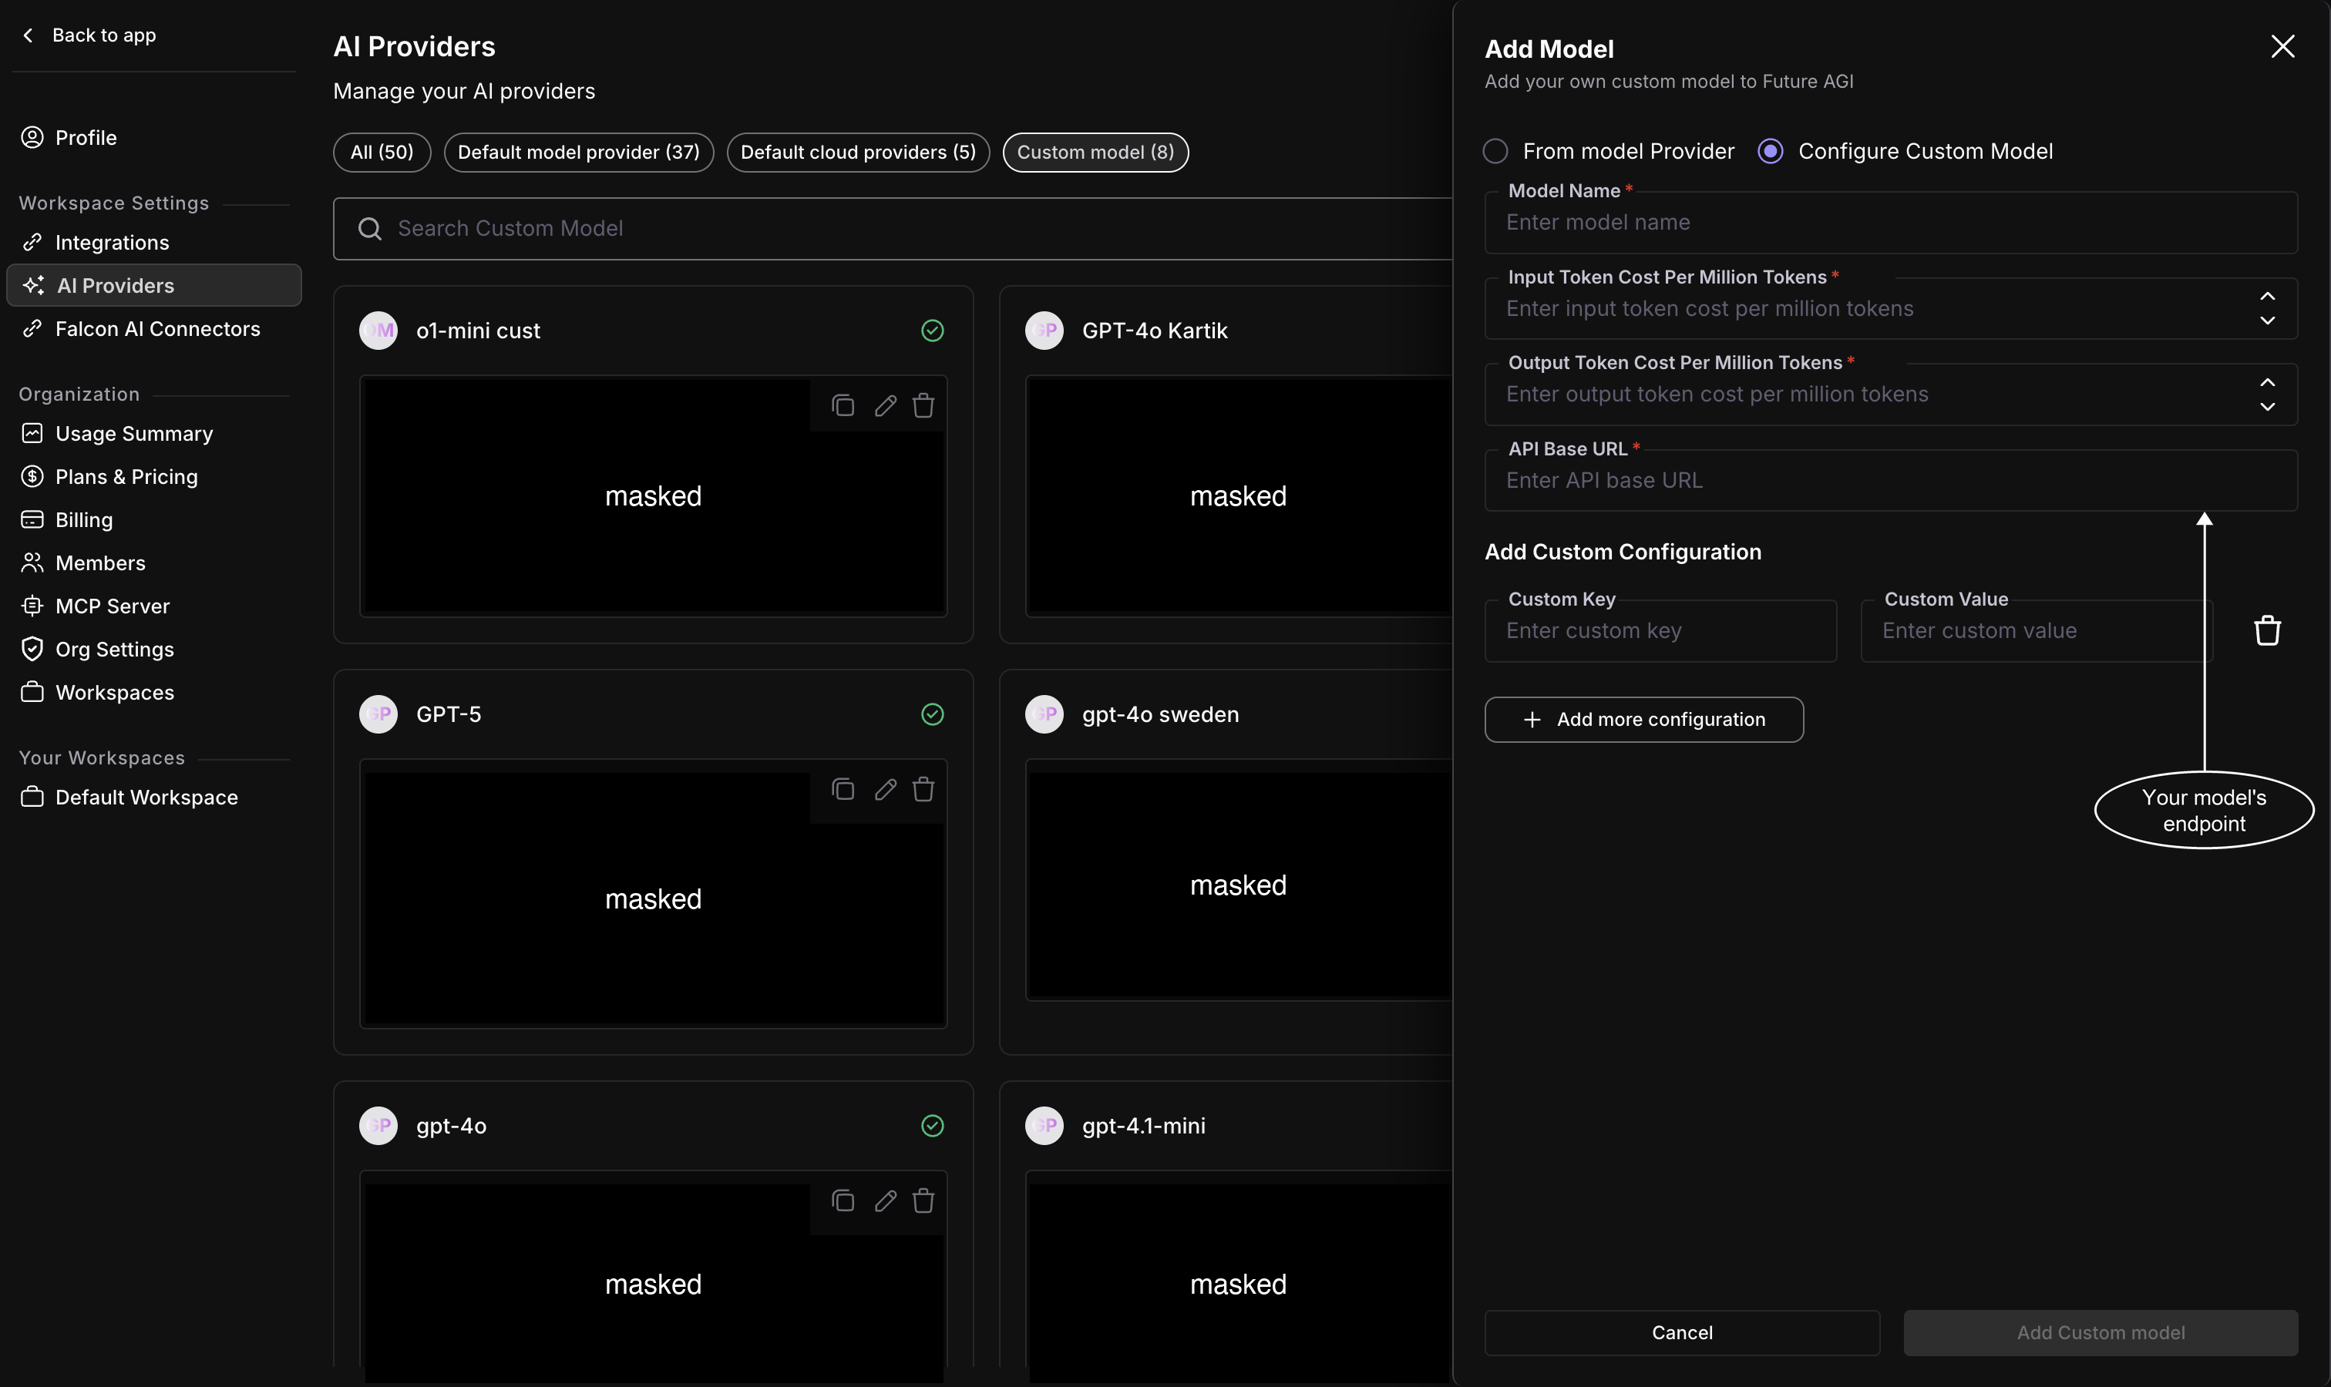Decrease the output token cost value

click(x=2266, y=407)
